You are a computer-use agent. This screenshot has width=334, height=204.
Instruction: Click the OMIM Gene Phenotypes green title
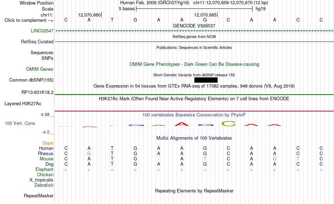coord(194,64)
